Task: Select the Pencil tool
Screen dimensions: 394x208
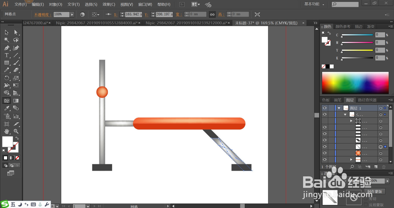Action: (x=7, y=70)
